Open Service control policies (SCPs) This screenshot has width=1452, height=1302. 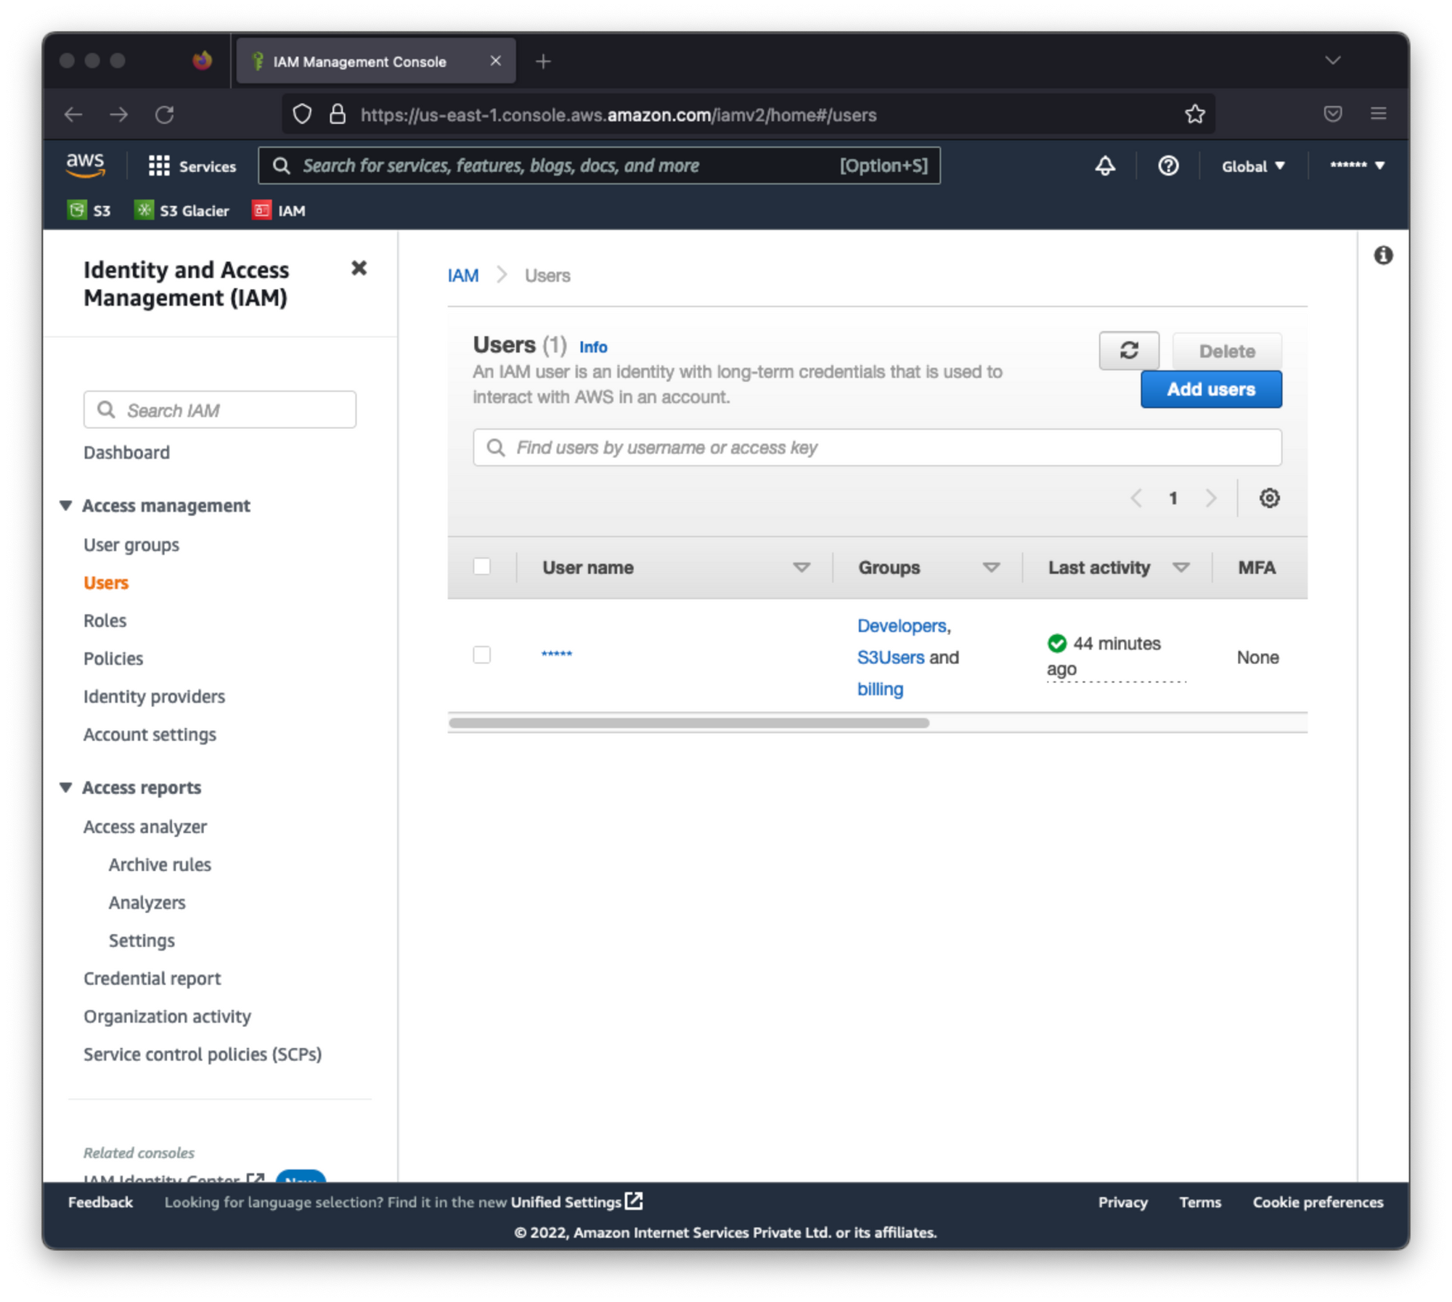pos(203,1054)
